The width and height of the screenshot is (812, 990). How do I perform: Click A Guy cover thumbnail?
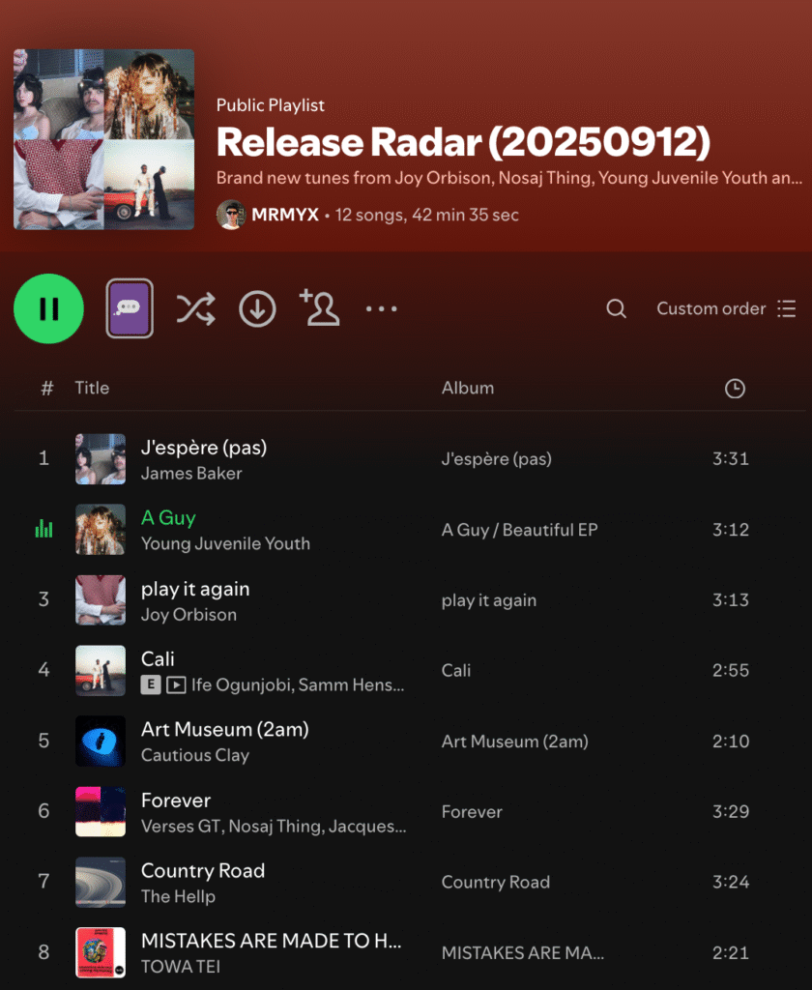pyautogui.click(x=101, y=530)
